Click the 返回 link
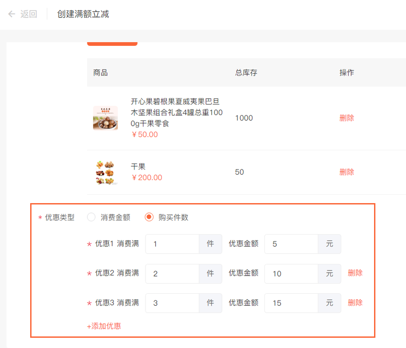Image resolution: width=406 pixels, height=348 pixels. pos(29,14)
